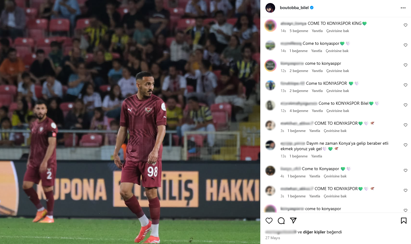
Task: Click the '27 Mayıs' post date
Action: (273, 238)
